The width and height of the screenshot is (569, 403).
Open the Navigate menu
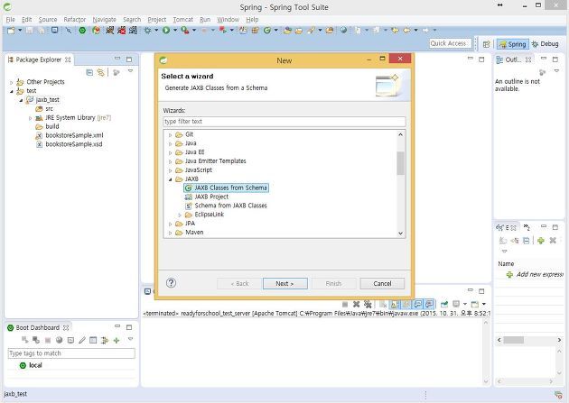coord(104,20)
